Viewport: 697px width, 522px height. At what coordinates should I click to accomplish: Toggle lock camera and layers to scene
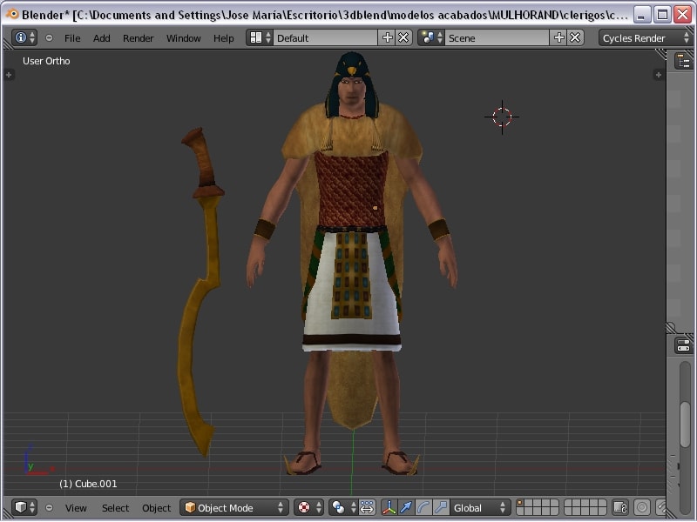coord(619,507)
